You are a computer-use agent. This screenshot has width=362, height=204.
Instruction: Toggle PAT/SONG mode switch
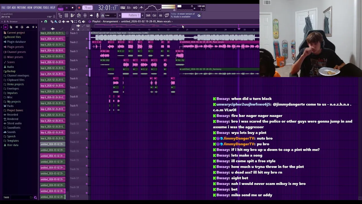pyautogui.click(x=61, y=8)
